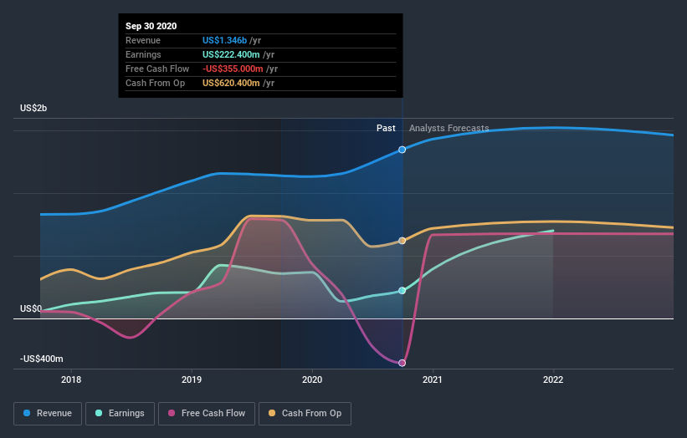Select the orange Cash From Op data point
This screenshot has width=687, height=438.
(x=402, y=241)
